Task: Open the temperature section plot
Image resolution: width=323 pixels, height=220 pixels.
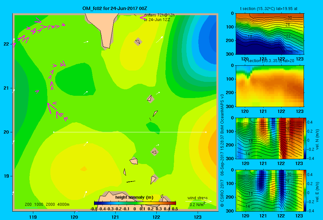Action: pyautogui.click(x=270, y=34)
